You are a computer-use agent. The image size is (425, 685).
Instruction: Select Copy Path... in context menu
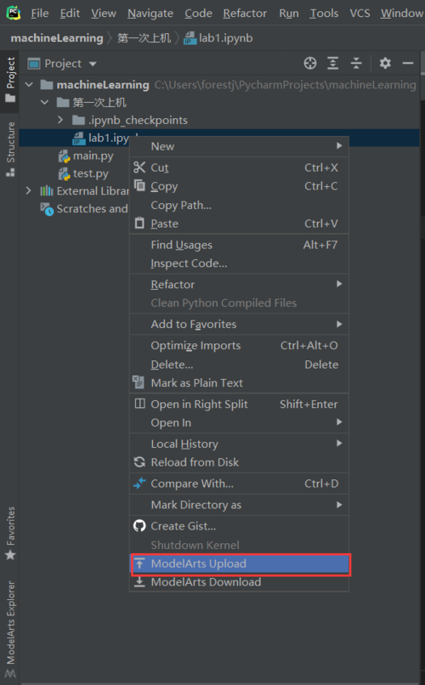pyautogui.click(x=239, y=205)
